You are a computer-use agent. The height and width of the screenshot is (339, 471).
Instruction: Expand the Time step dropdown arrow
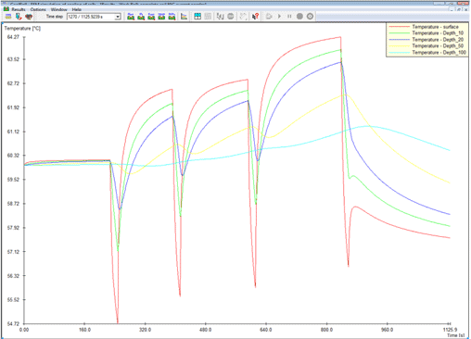pyautogui.click(x=118, y=17)
